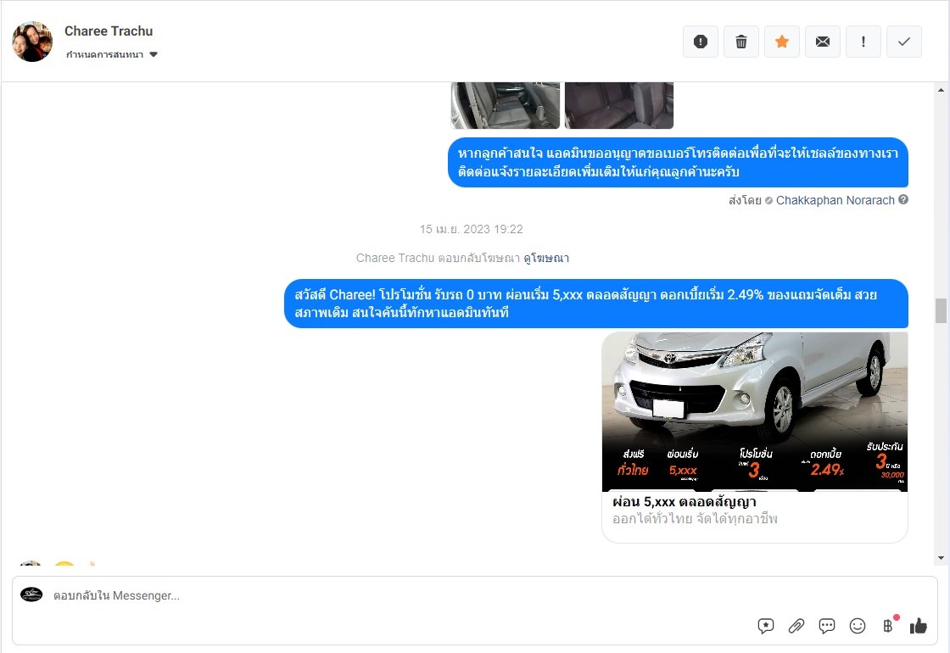
Task: Open the emoji picker smiley icon
Action: click(x=858, y=626)
